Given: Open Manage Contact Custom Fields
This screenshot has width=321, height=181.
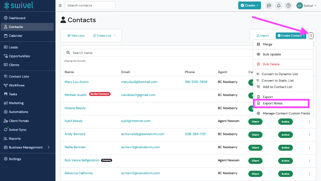Looking at the screenshot, I should [x=283, y=113].
